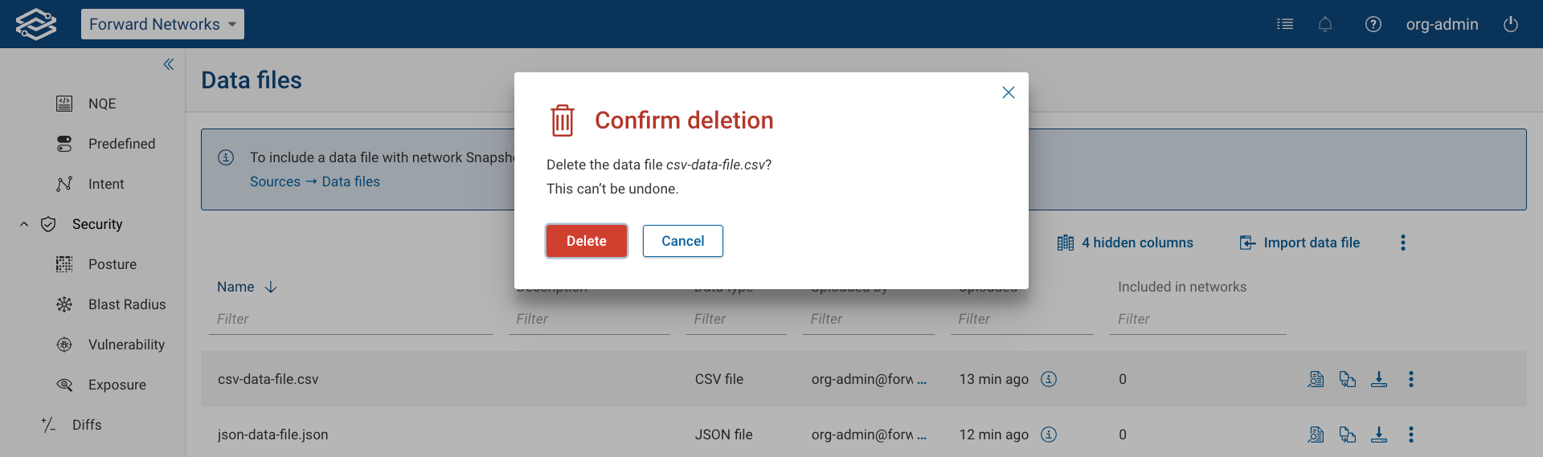Click the Uploaded by filter field
1543x457 pixels.
869,319
